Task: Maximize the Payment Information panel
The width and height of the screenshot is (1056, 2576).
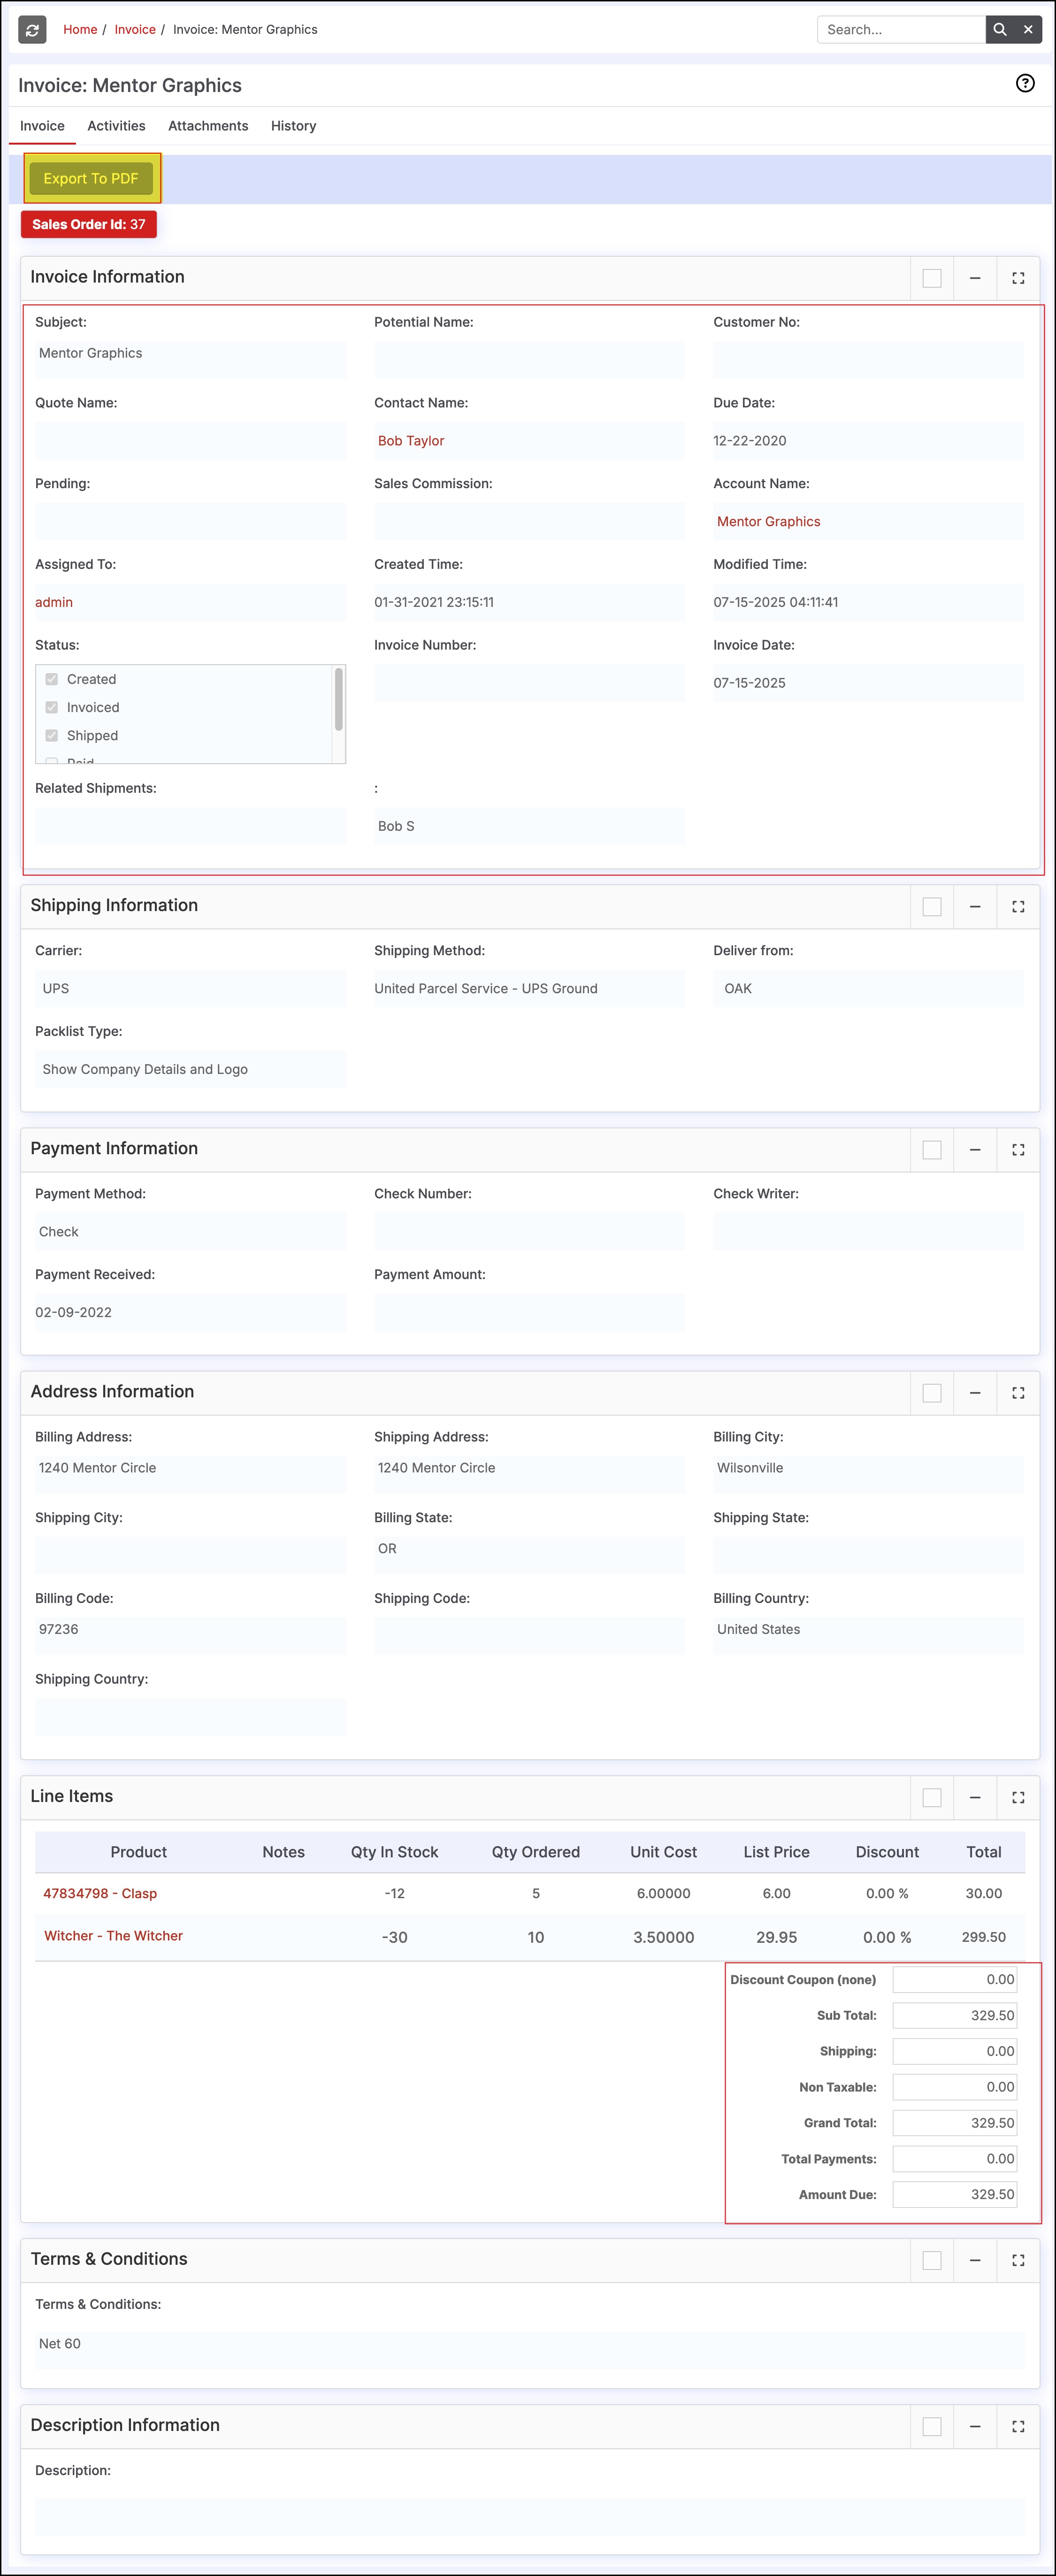Action: 1018,1150
